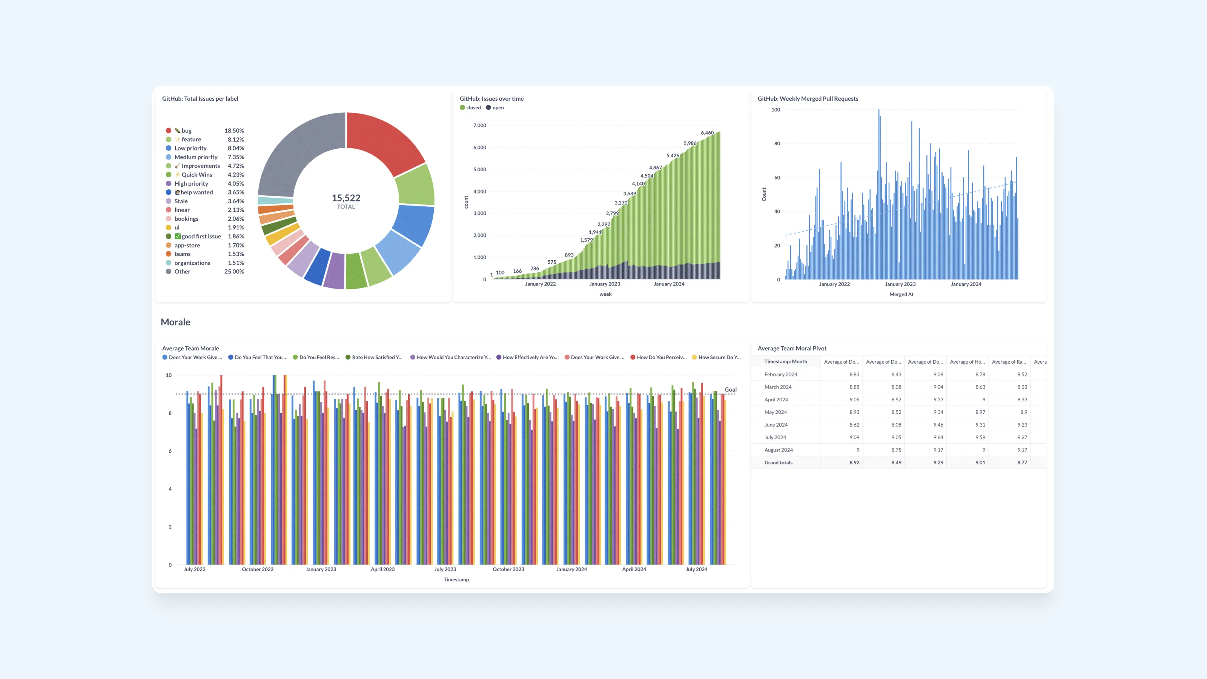Click the yellow dot beside the ui legend
The image size is (1207, 679).
point(168,227)
